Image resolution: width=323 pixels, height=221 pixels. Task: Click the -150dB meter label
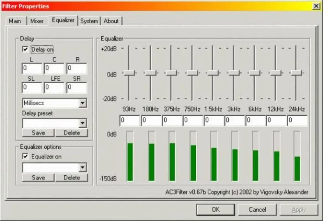point(108,179)
